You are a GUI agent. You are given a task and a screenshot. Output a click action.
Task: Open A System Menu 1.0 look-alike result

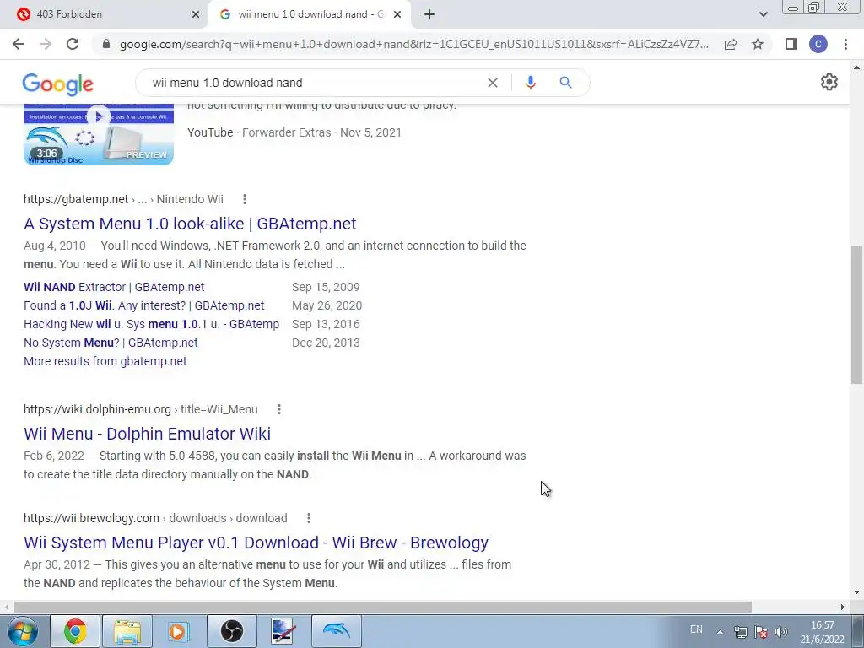pos(190,224)
